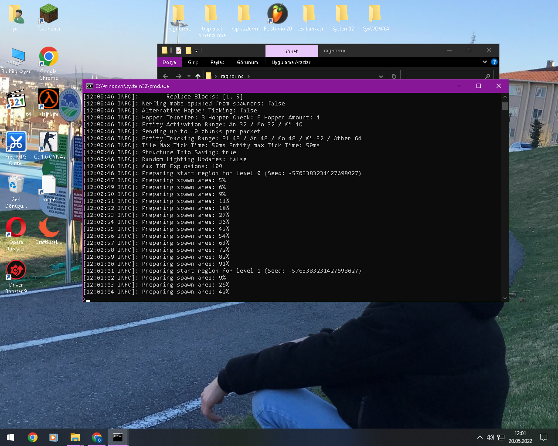558x446 pixels.
Task: Maximize the cmd.exe window
Action: tap(479, 86)
